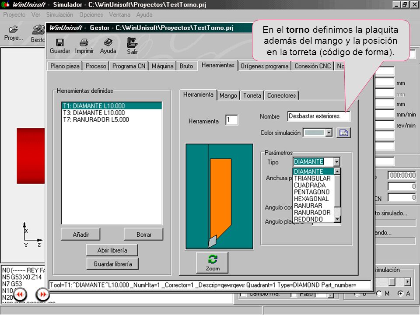Click the Zoom refresh button under tool preview
The image size is (420, 315).
click(213, 262)
